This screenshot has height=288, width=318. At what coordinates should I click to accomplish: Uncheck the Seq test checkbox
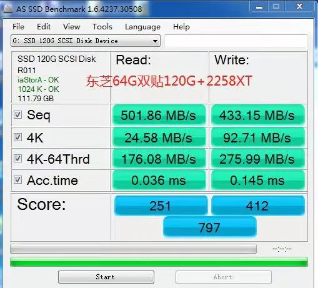click(17, 114)
